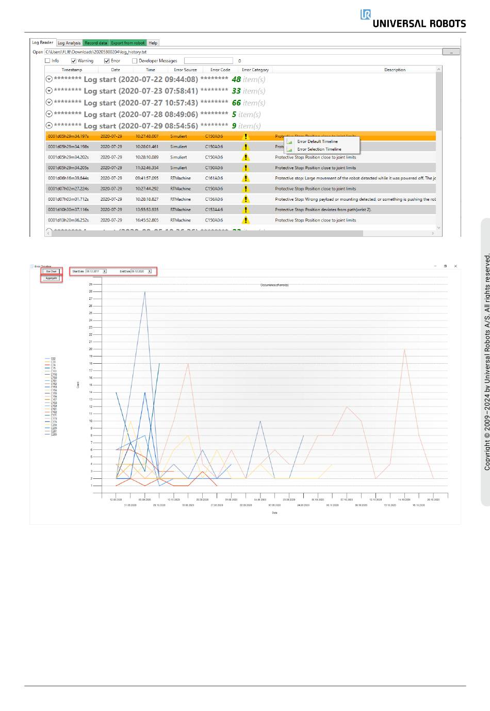The width and height of the screenshot is (490, 711).
Task: Click warning icon in row 0001d07h02m27.224s
Action: coord(246,189)
